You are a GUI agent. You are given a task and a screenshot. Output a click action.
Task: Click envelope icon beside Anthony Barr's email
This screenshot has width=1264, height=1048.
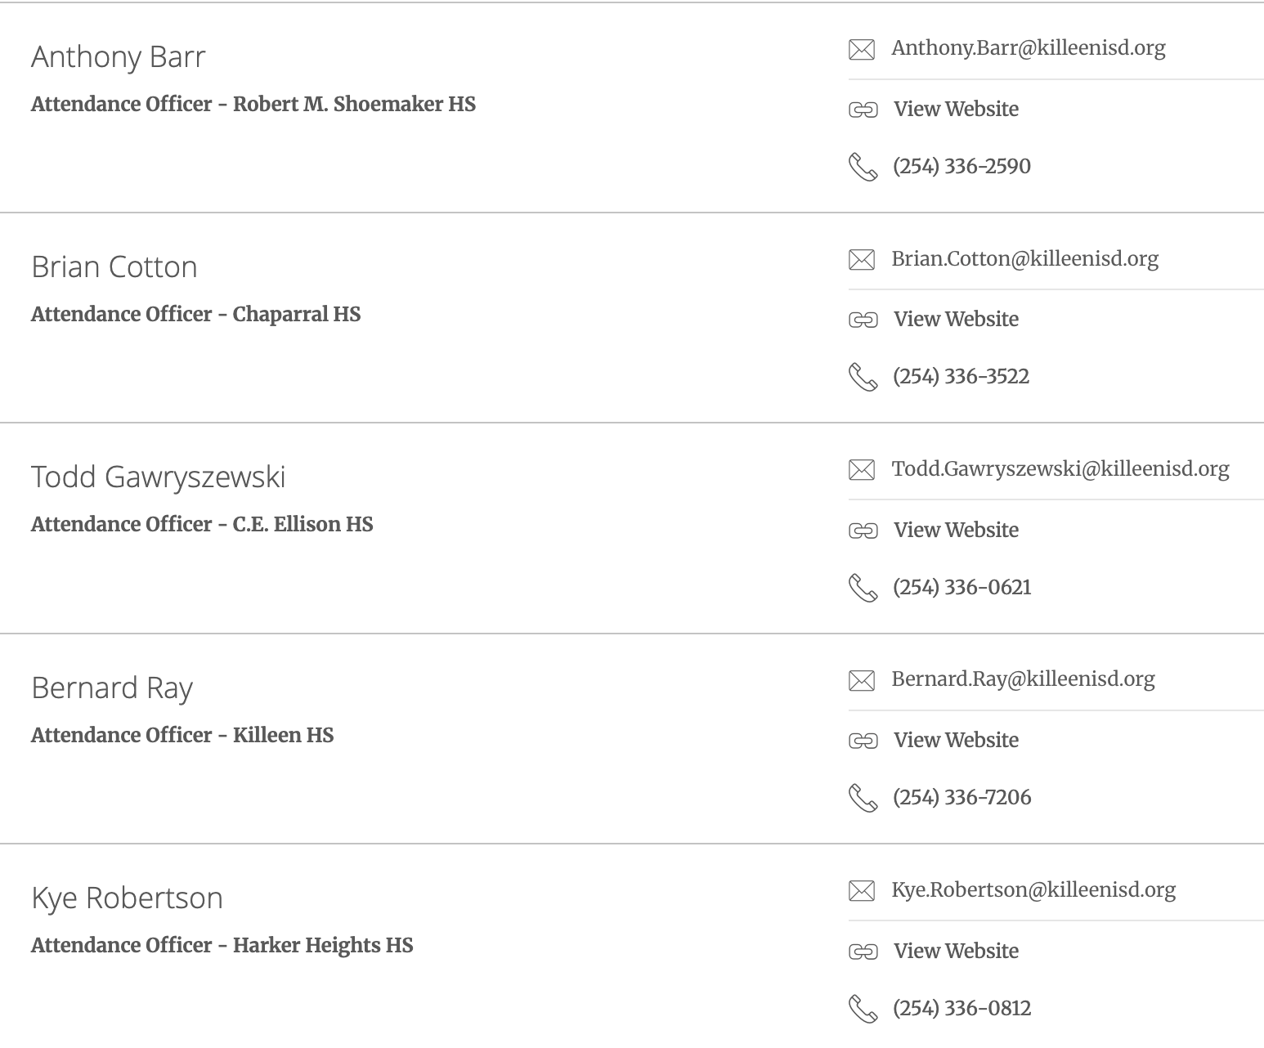coord(862,50)
